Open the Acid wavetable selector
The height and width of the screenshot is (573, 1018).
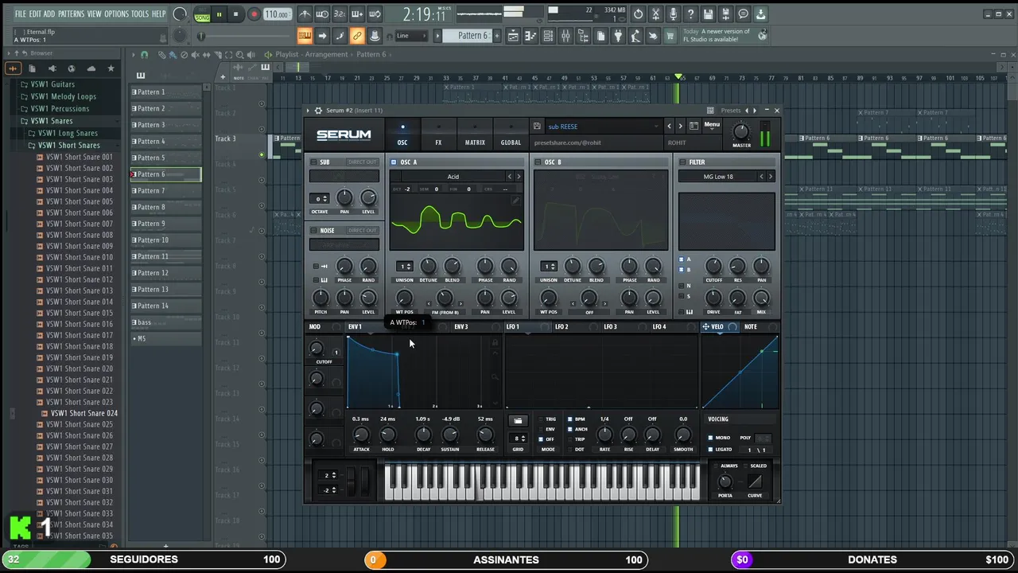click(453, 177)
